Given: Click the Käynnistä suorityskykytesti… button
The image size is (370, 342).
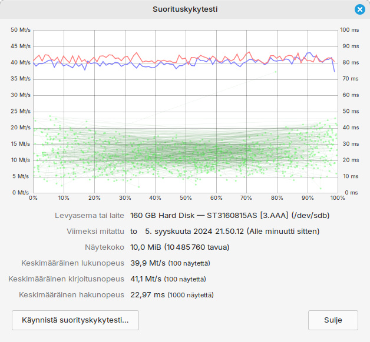Looking at the screenshot, I should (75, 320).
